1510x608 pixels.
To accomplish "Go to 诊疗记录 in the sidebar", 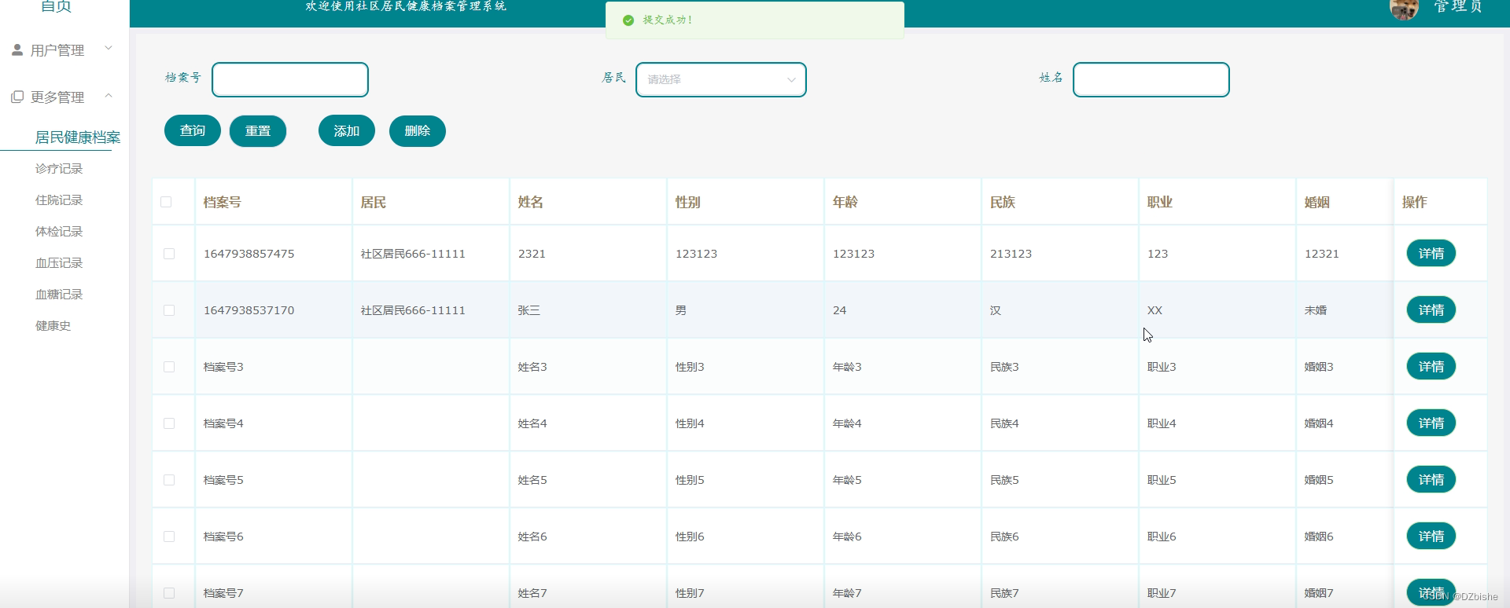I will pyautogui.click(x=59, y=169).
